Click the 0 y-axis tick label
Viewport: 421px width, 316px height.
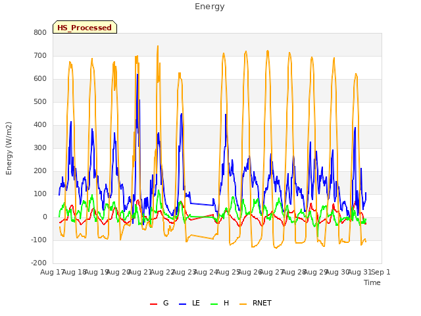(x=45, y=217)
